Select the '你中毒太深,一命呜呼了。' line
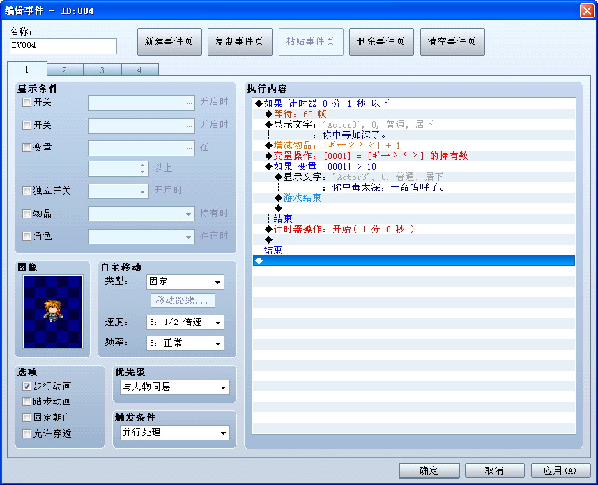The image size is (598, 485). coord(414,187)
